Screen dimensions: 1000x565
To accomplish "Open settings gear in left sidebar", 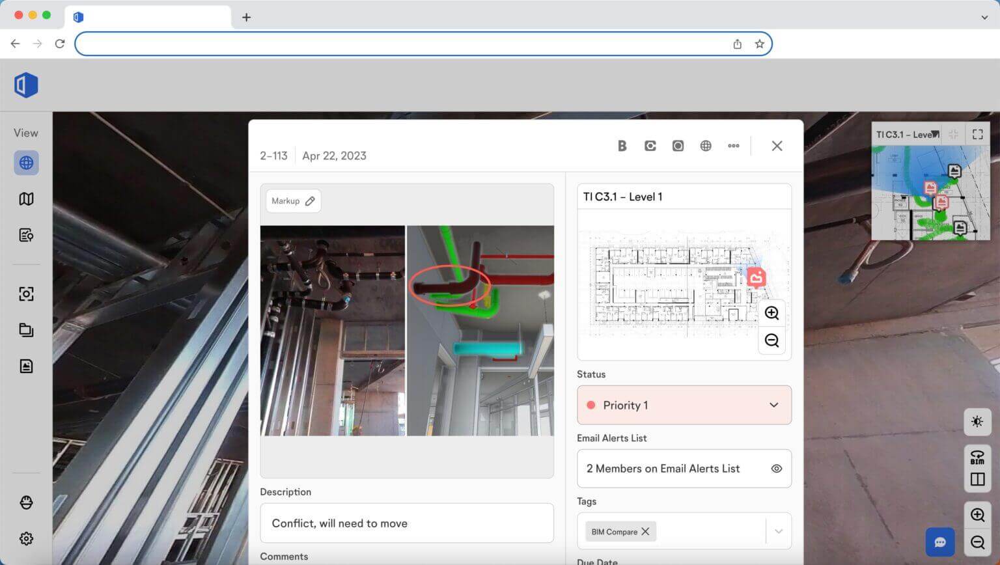I will [26, 538].
